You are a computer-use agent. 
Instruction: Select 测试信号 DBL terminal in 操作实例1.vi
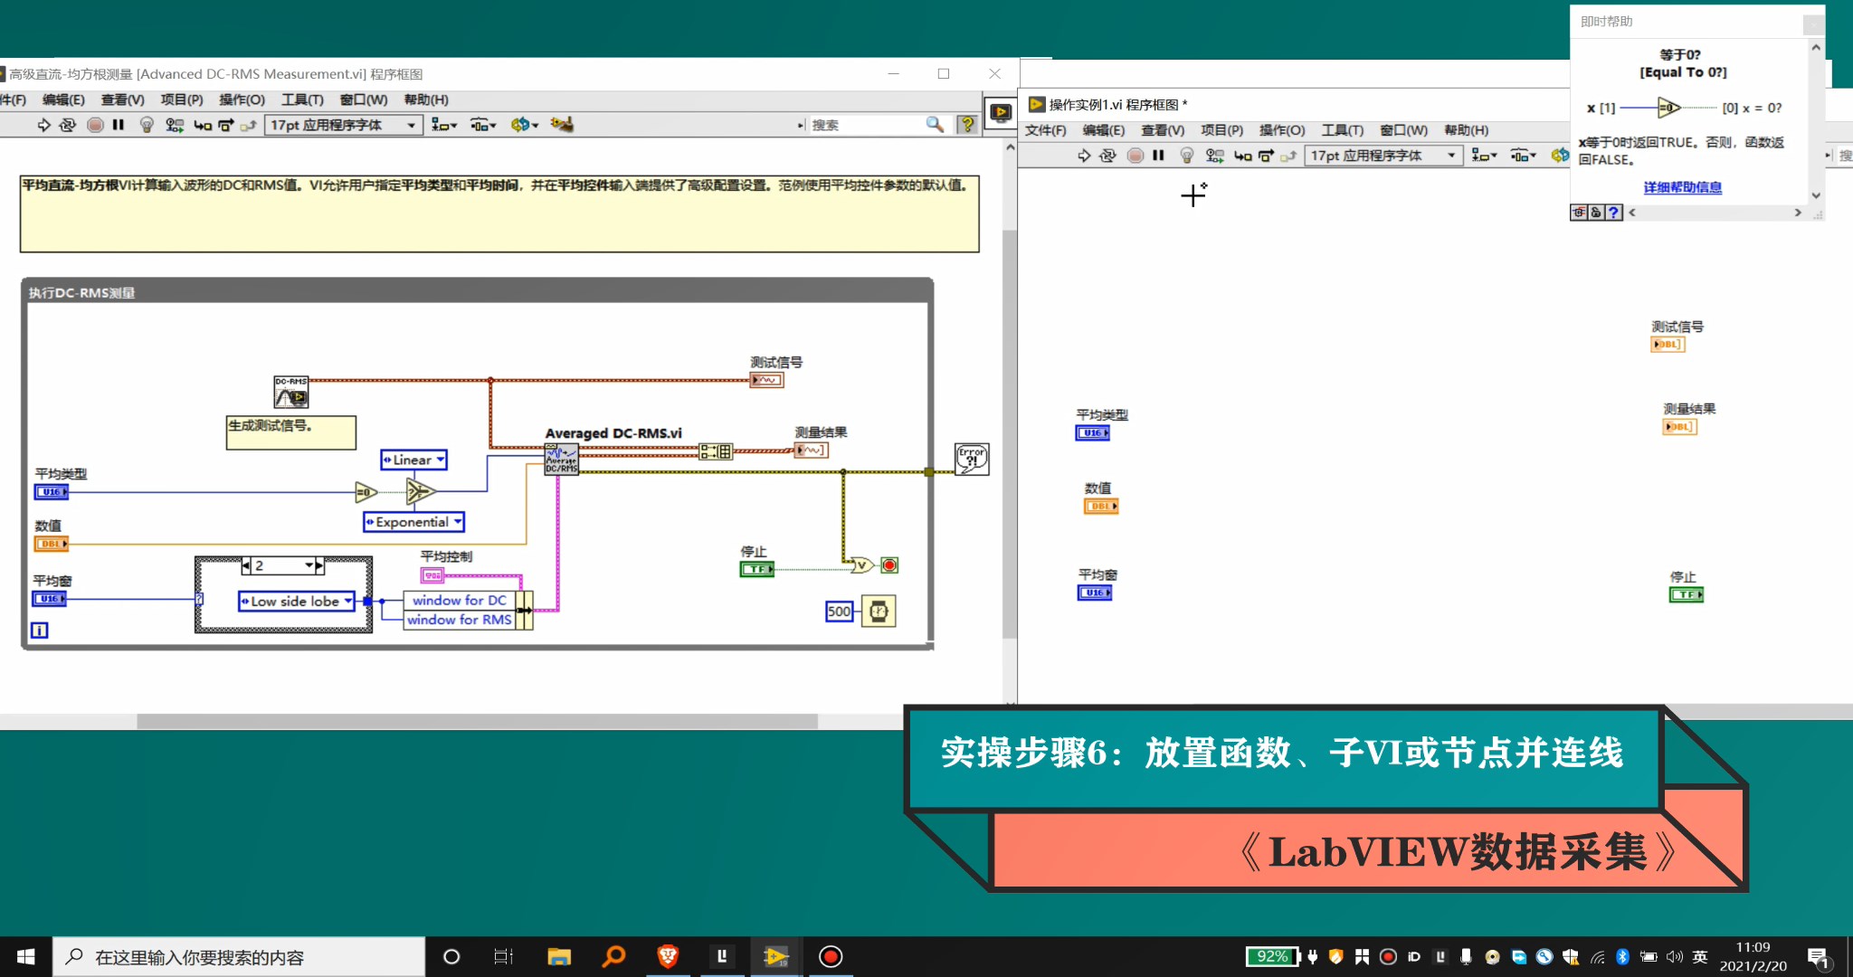coord(1668,345)
